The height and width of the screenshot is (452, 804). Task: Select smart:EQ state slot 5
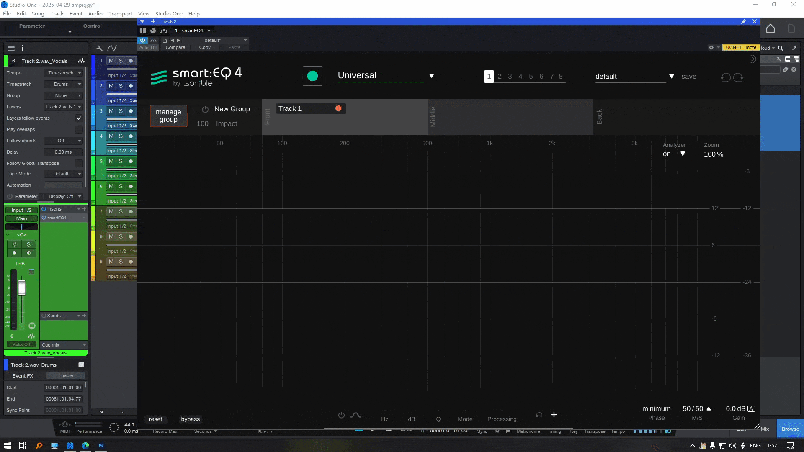[531, 76]
